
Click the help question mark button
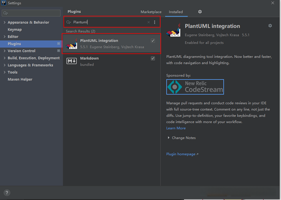pos(7,193)
